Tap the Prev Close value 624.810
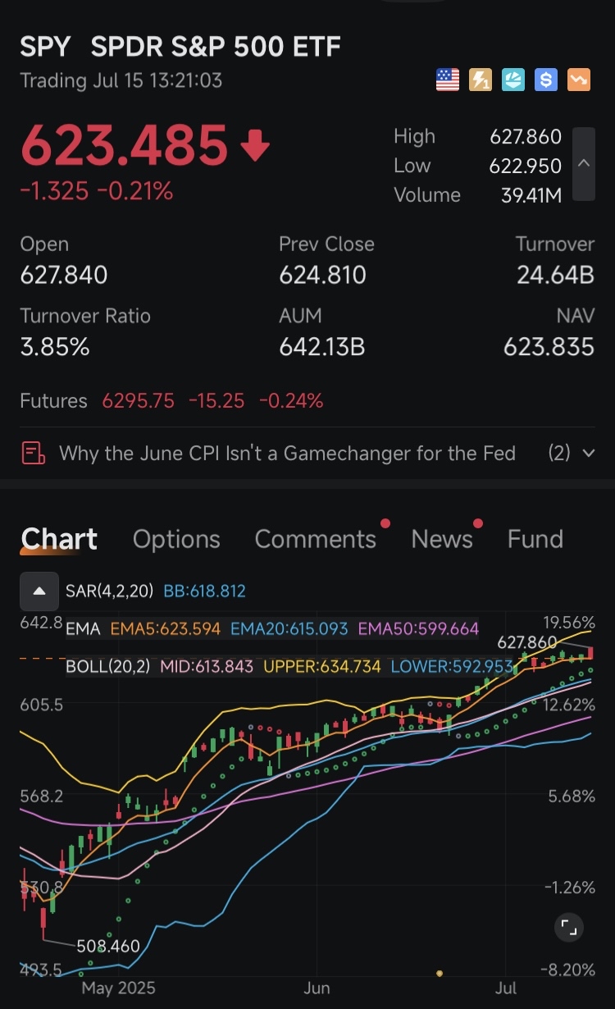615x1009 pixels. click(323, 275)
